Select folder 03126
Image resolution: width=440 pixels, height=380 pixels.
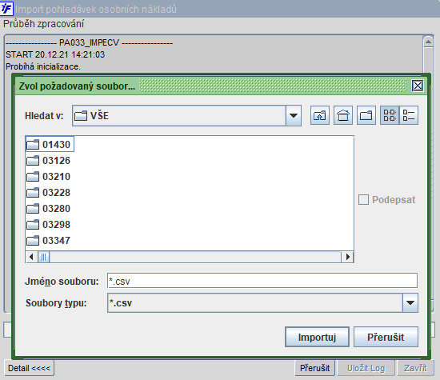tap(48, 161)
